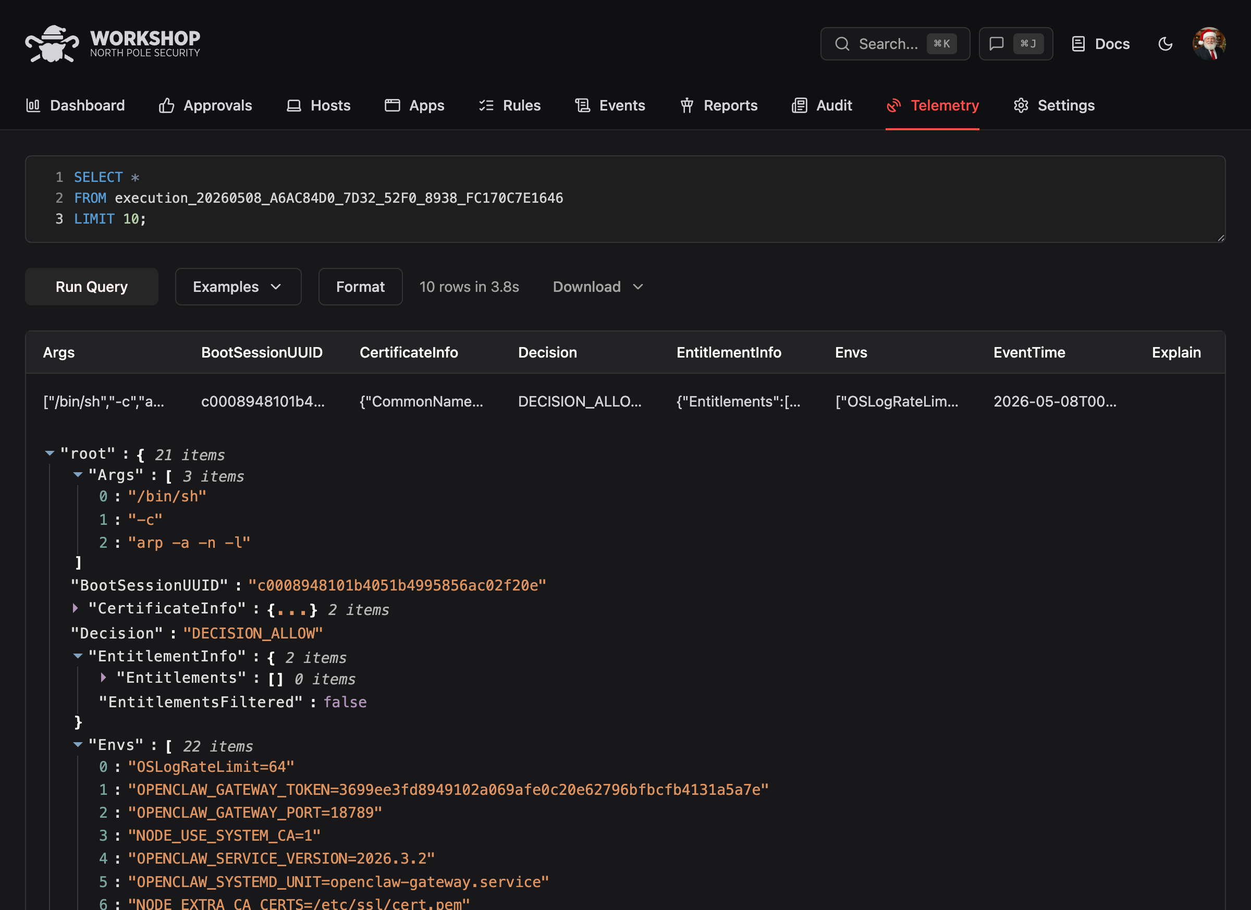This screenshot has height=910, width=1251.
Task: Open the Audit tab
Action: 822,105
